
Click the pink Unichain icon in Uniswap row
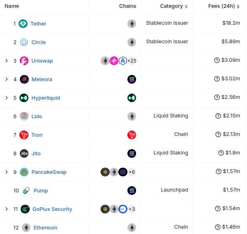click(x=114, y=61)
